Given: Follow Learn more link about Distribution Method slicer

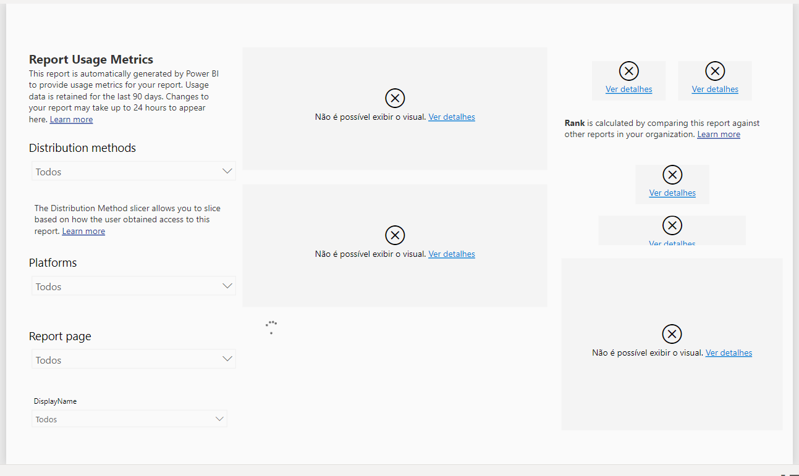Looking at the screenshot, I should 84,232.
